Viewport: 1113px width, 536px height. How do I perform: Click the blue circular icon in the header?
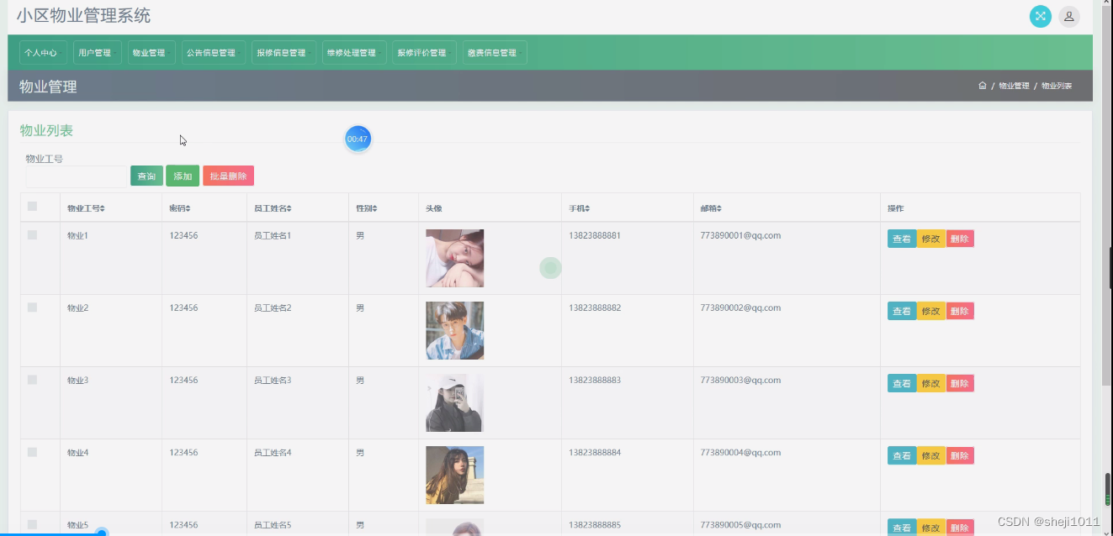pos(1040,16)
